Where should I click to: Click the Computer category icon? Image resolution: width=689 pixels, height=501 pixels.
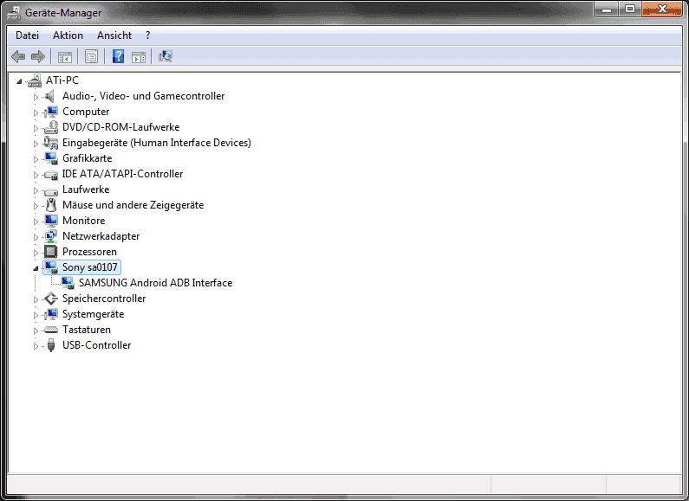[x=51, y=112]
